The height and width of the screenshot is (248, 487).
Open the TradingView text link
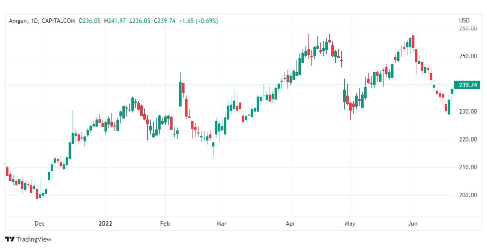click(x=34, y=240)
